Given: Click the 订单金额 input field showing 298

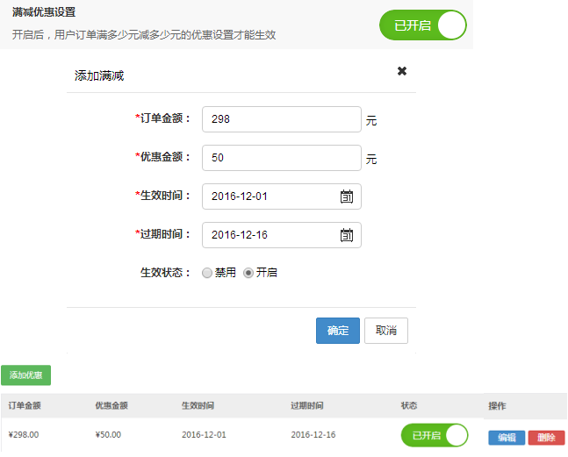Looking at the screenshot, I should pyautogui.click(x=281, y=119).
